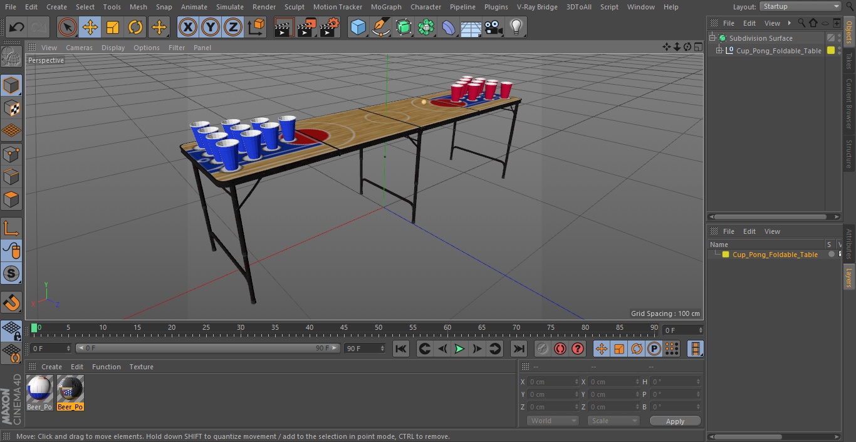Viewport: 856px width, 442px height.
Task: Open the MoGraph menu
Action: click(386, 7)
